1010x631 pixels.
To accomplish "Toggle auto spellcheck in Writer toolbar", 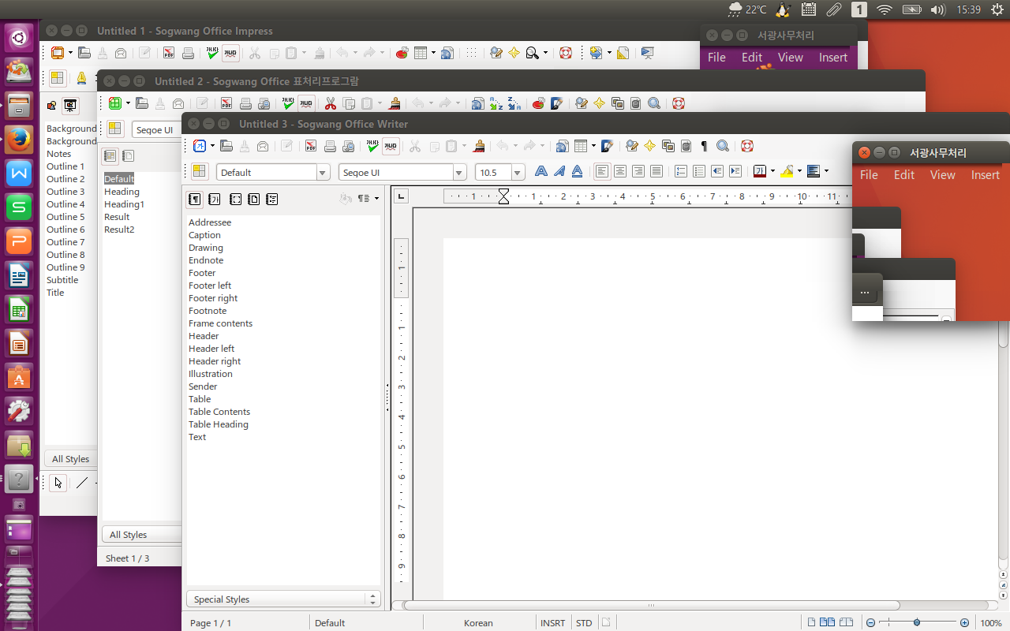I will pos(391,146).
